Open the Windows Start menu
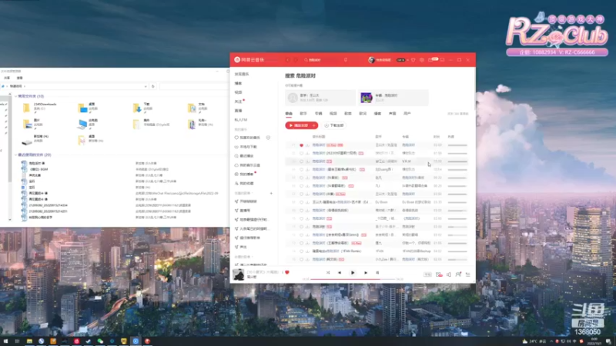Image resolution: width=616 pixels, height=346 pixels. tap(5, 341)
